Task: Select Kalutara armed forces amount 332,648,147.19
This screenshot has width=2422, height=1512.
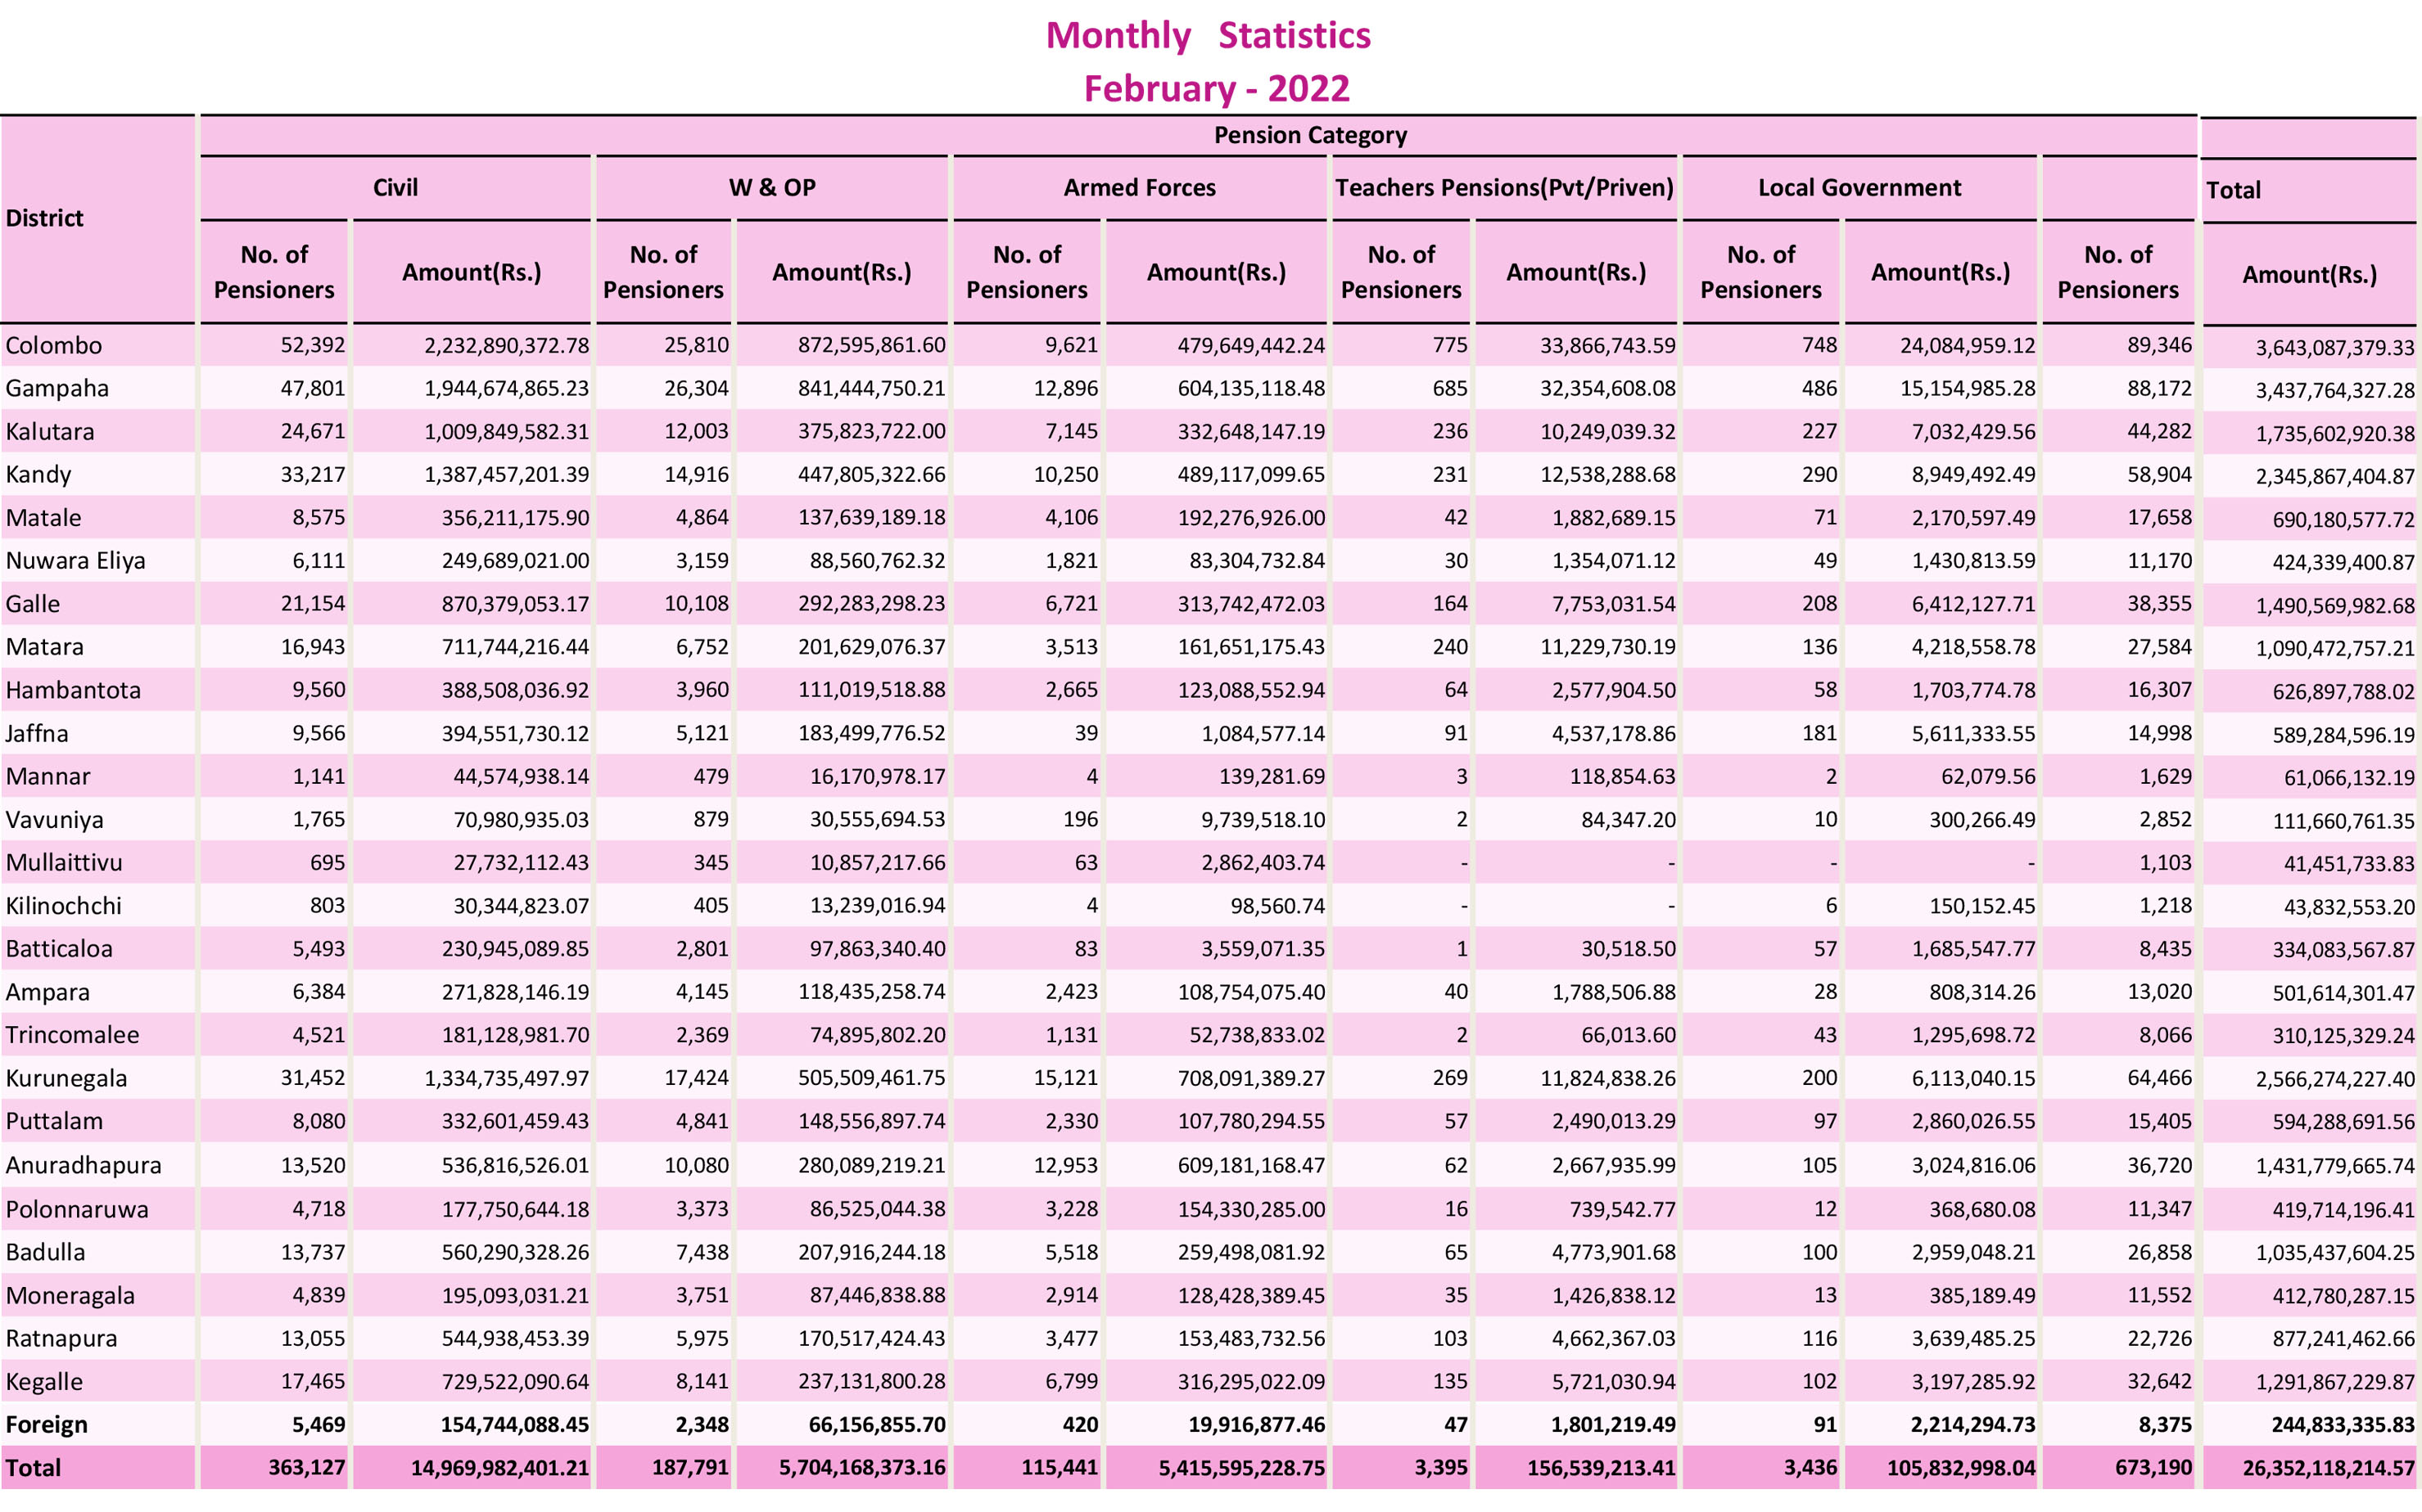Action: pyautogui.click(x=1251, y=432)
